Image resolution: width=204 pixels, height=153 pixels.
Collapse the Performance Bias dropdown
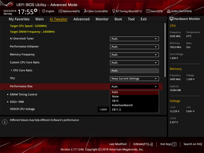(x=134, y=86)
